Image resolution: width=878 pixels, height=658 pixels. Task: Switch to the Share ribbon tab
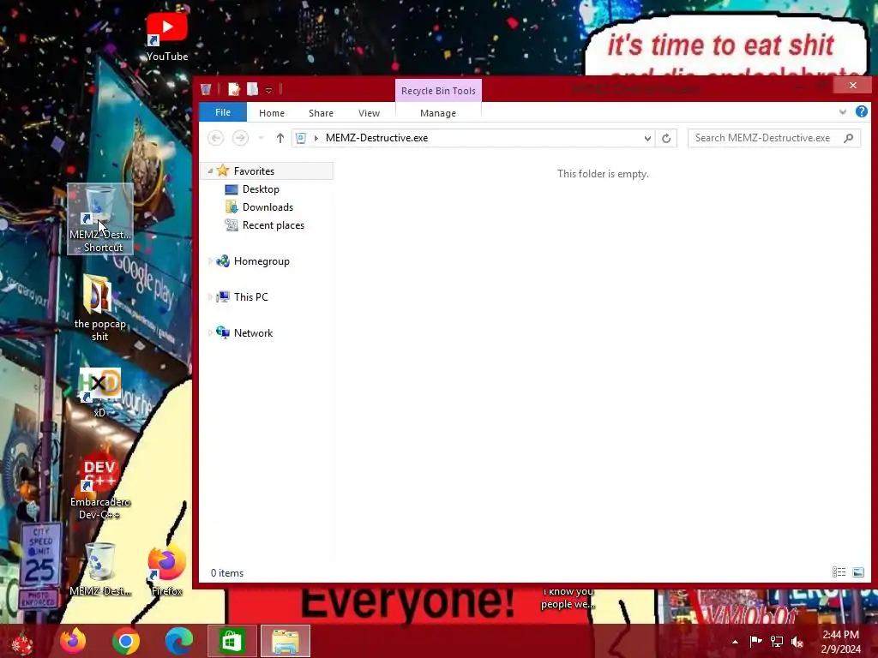pos(321,113)
